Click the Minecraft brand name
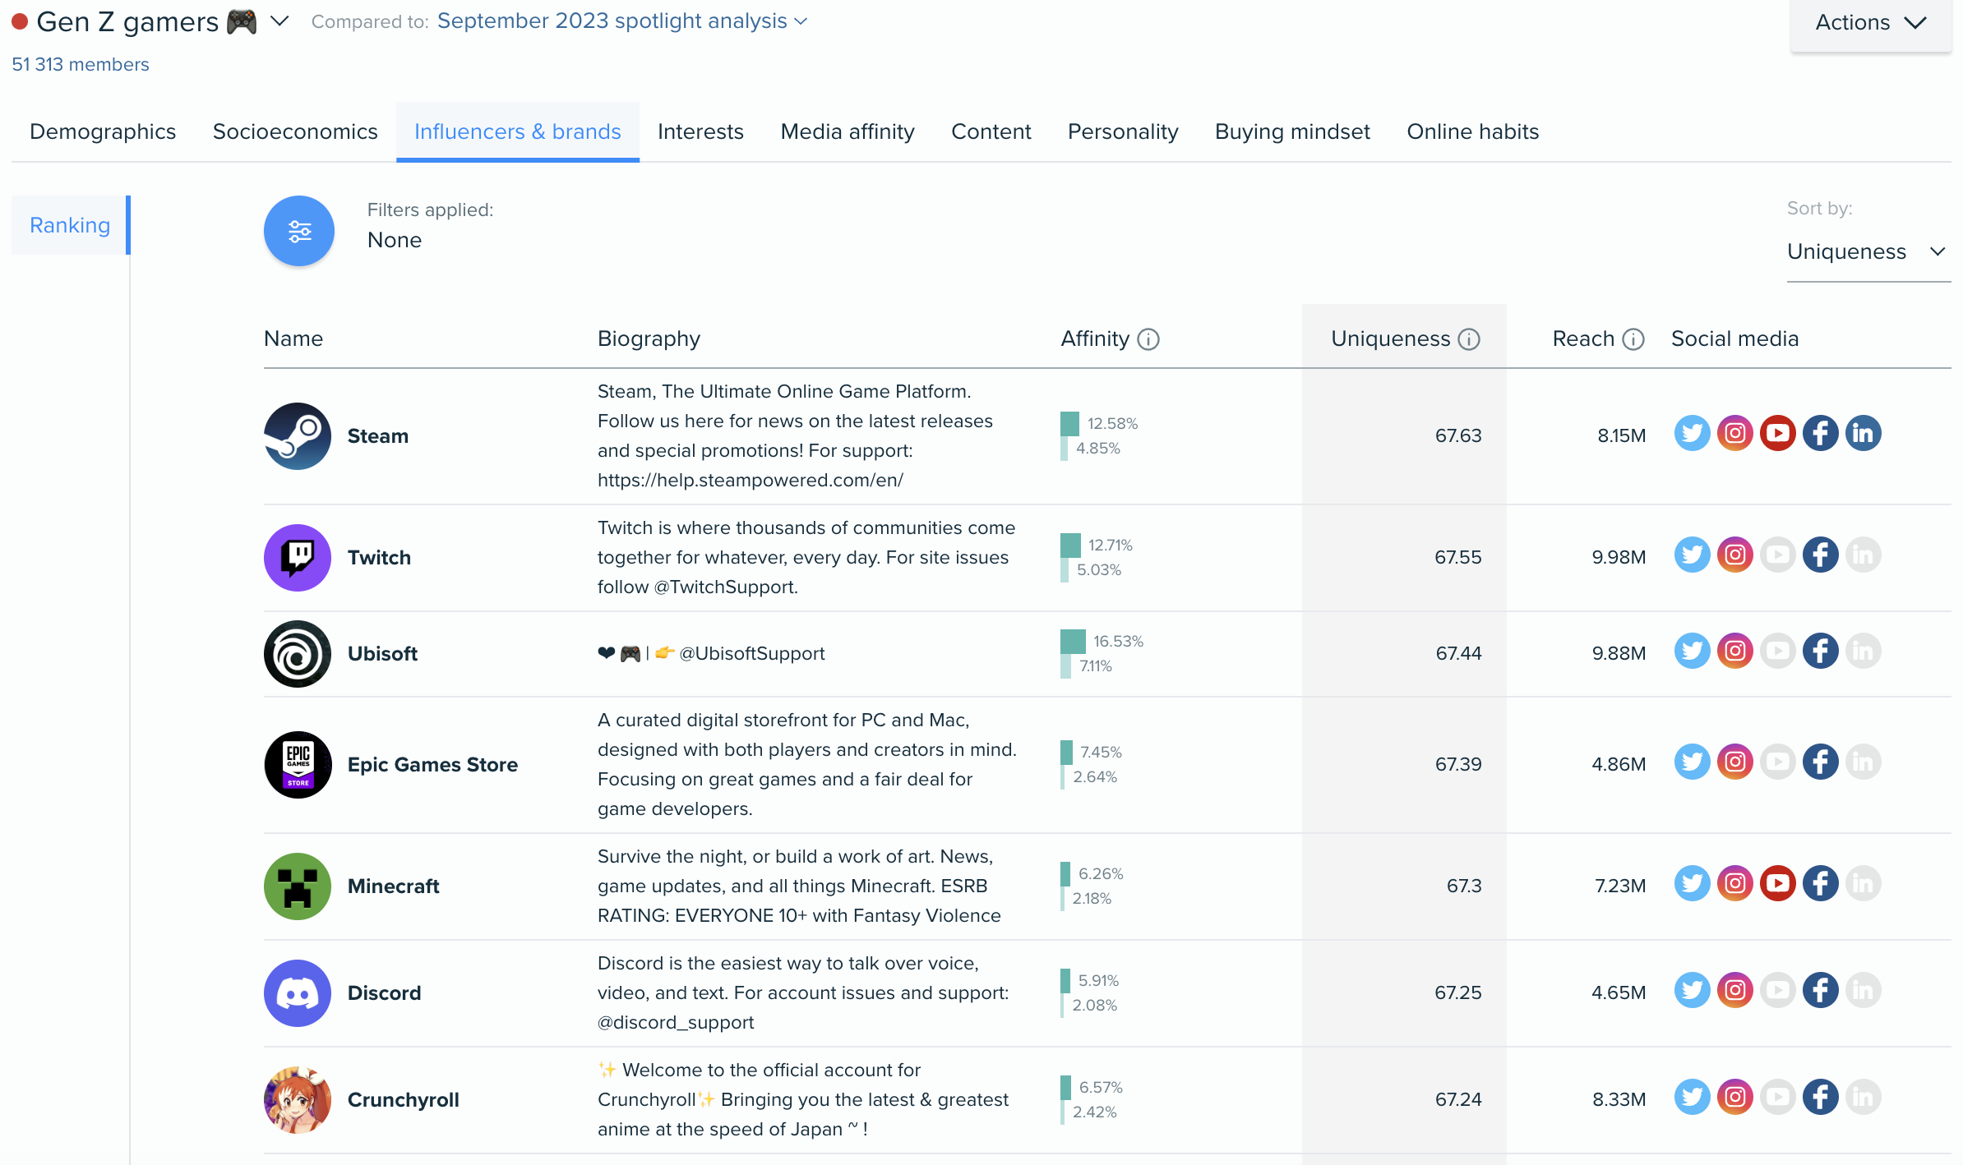This screenshot has width=1963, height=1165. (393, 886)
